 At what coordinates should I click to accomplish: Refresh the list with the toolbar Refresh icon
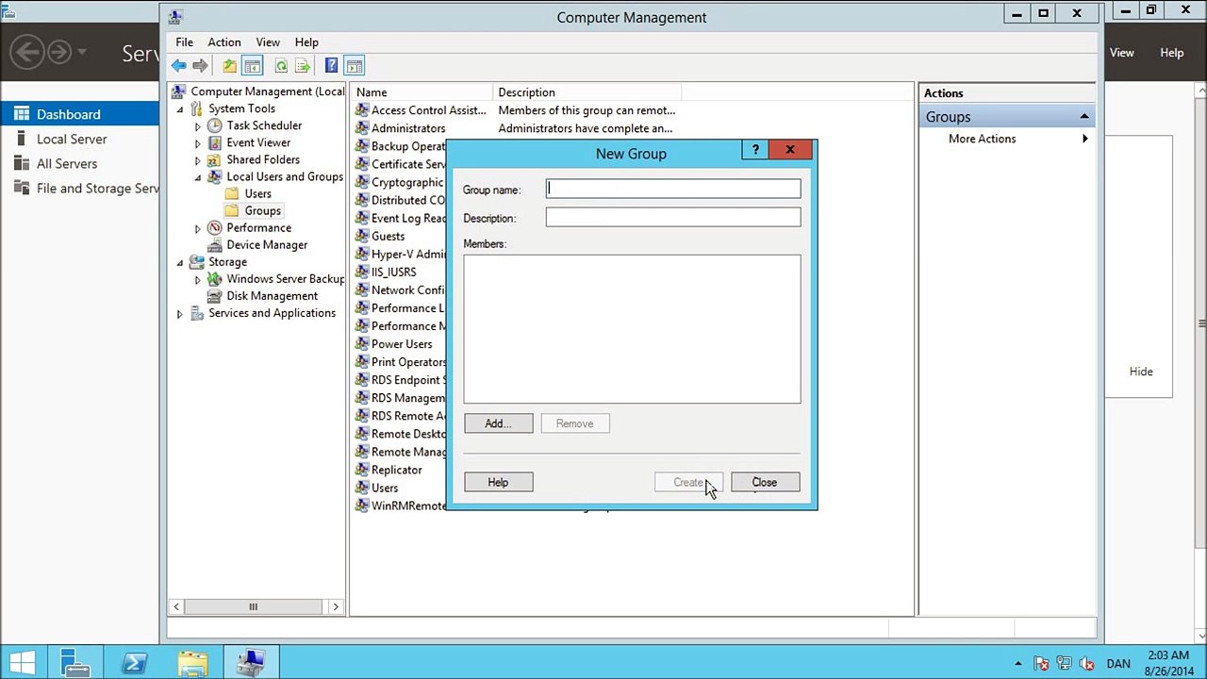click(x=281, y=66)
